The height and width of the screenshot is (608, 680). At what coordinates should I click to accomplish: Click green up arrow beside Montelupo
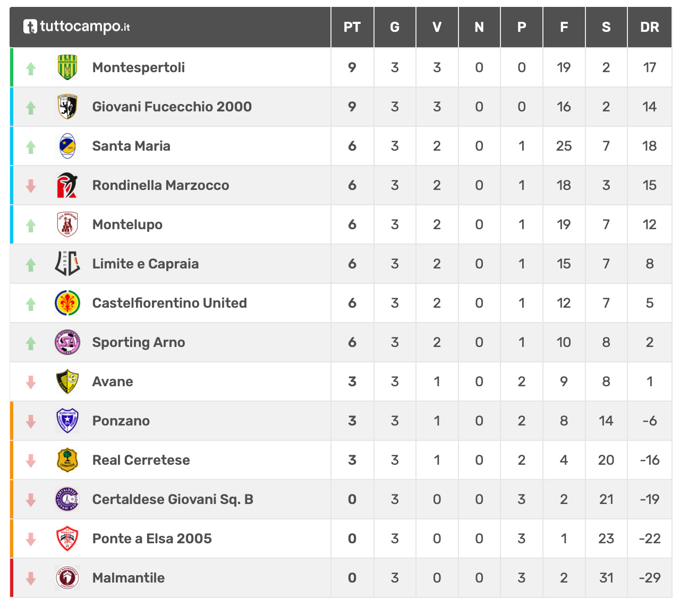coord(31,225)
